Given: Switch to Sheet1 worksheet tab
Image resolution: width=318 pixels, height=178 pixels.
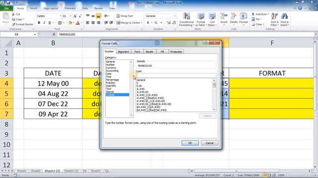Looking at the screenshot, I should 22,171.
